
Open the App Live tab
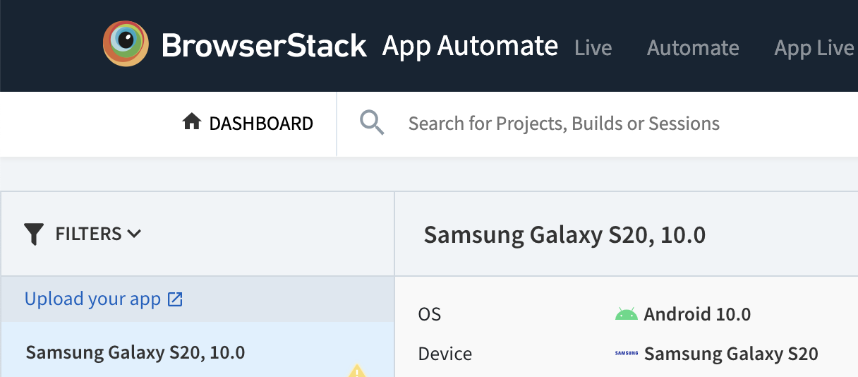(x=814, y=48)
